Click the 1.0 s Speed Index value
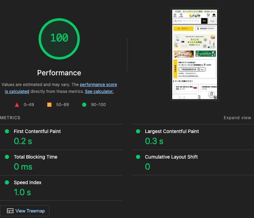Image resolution: width=254 pixels, height=218 pixels. [22, 192]
